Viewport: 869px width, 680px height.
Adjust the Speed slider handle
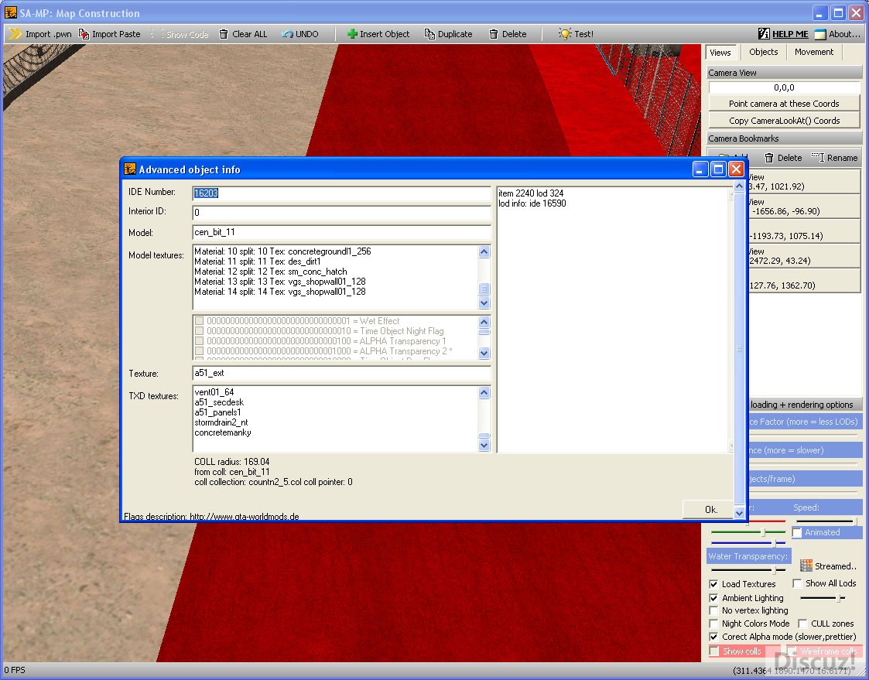(854, 521)
